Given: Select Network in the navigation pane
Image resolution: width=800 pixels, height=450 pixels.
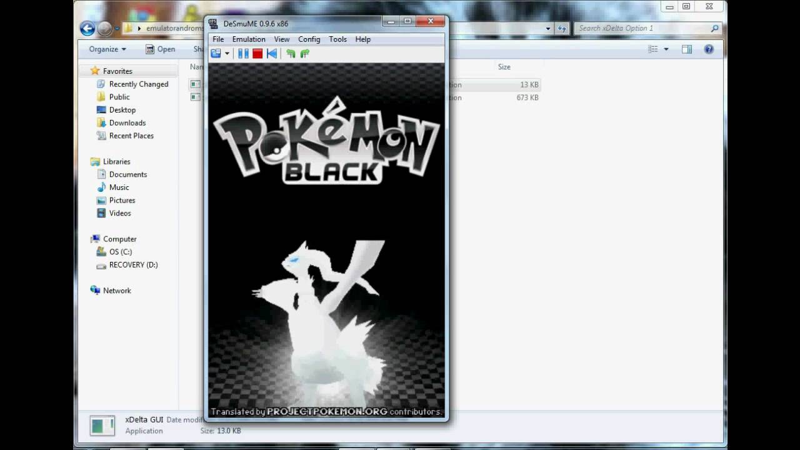Looking at the screenshot, I should (x=117, y=291).
